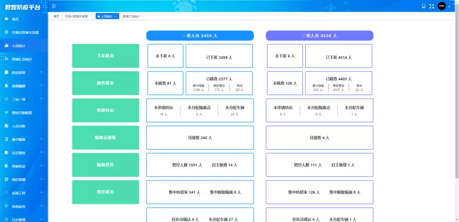The height and width of the screenshot is (222, 459).
Task: Click the mobile device icon in header
Action: point(423,6)
